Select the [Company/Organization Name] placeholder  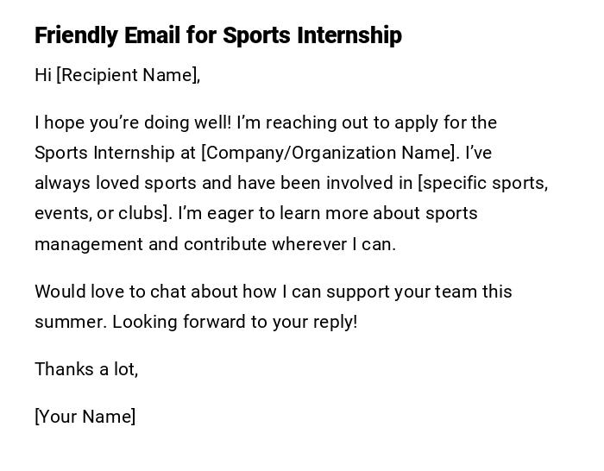point(330,153)
